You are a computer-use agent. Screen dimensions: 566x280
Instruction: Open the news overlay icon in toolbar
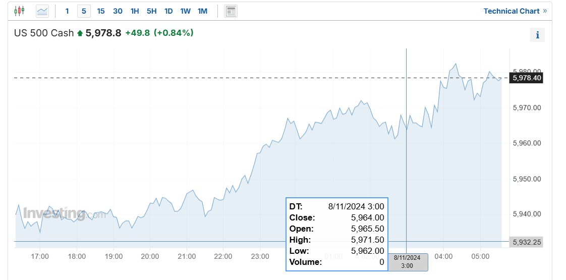(231, 11)
